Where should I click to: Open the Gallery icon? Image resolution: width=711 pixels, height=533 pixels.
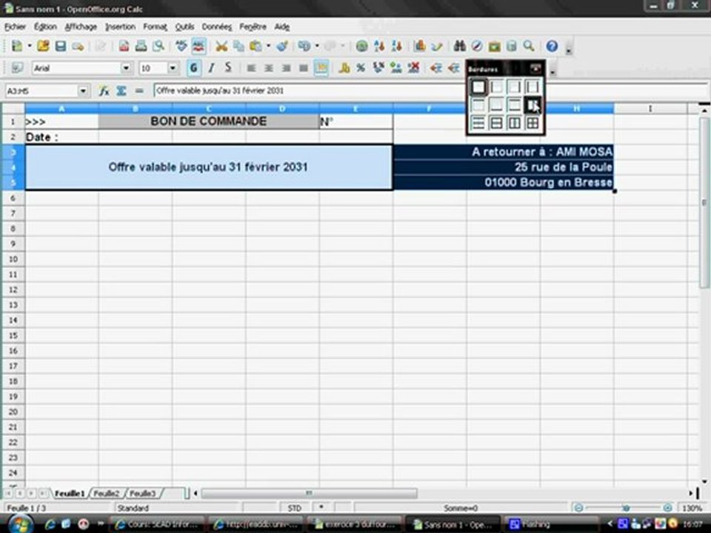tap(494, 46)
